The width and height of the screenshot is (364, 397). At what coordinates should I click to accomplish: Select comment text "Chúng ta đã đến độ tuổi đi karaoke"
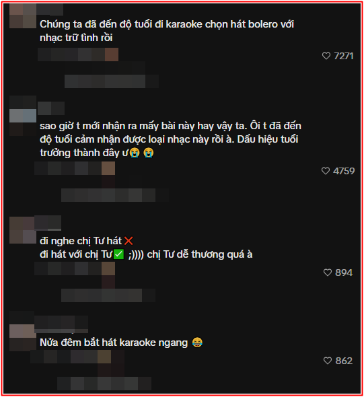click(121, 24)
